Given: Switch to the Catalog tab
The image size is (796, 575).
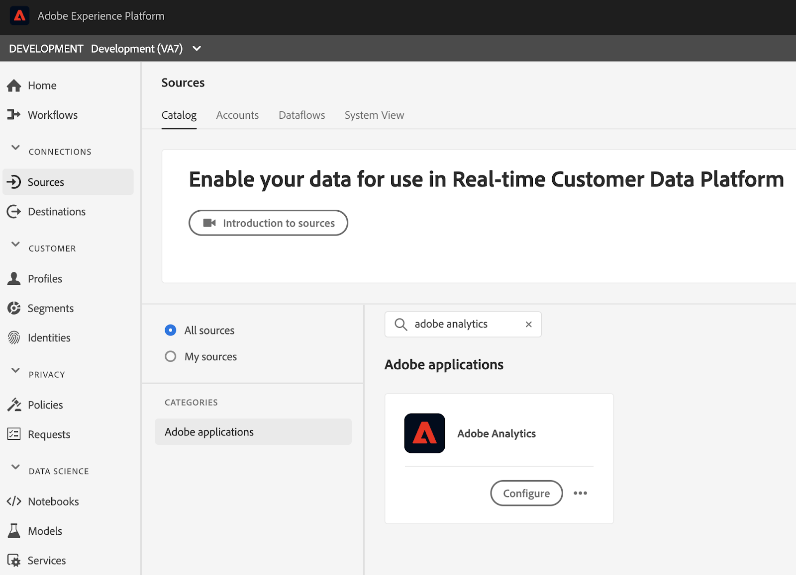Looking at the screenshot, I should (x=179, y=115).
